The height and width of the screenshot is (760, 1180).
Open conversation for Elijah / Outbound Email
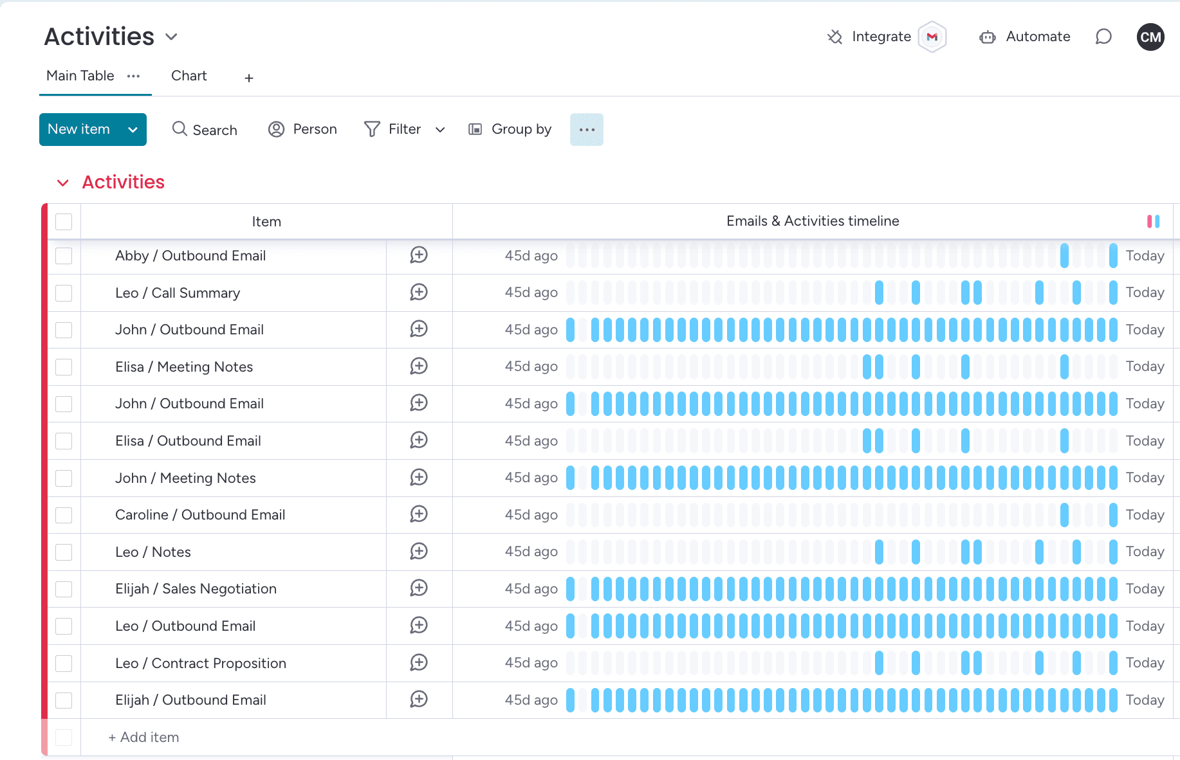pyautogui.click(x=419, y=700)
